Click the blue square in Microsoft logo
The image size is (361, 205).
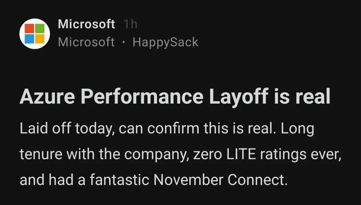[x=29, y=39]
